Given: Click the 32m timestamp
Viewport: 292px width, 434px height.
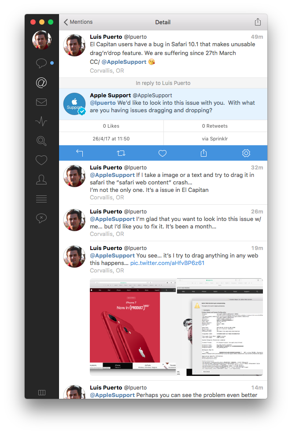Looking at the screenshot, I should point(257,167).
